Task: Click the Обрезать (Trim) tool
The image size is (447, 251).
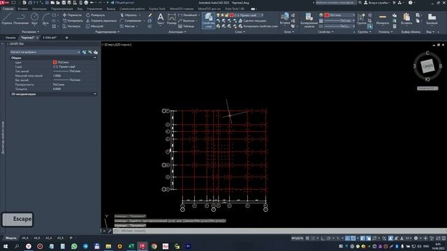Action: [x=129, y=15]
